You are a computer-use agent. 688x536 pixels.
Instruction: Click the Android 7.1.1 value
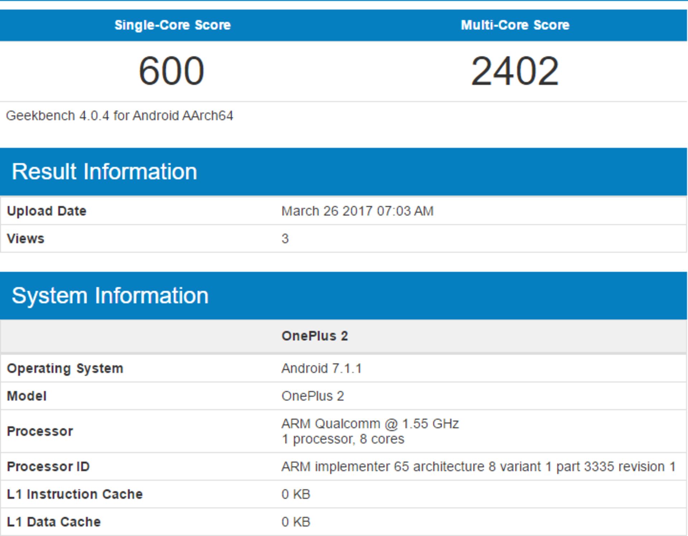pos(321,368)
